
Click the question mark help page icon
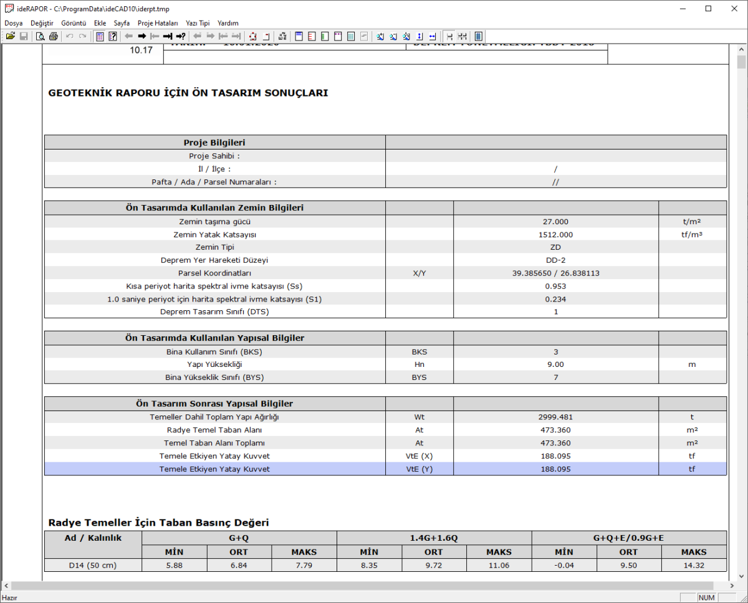coord(113,36)
